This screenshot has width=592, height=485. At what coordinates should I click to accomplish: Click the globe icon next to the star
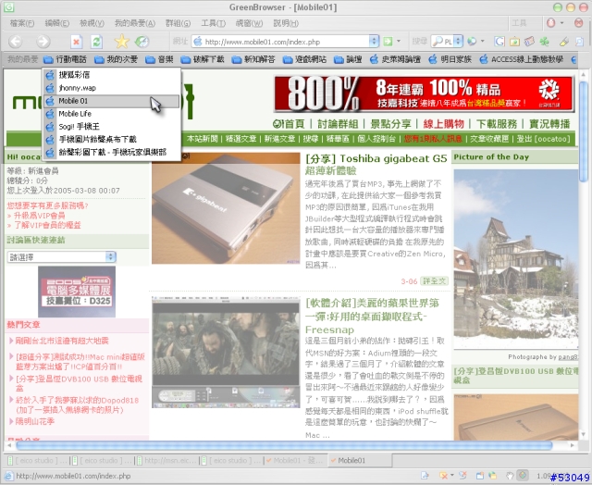(x=142, y=41)
